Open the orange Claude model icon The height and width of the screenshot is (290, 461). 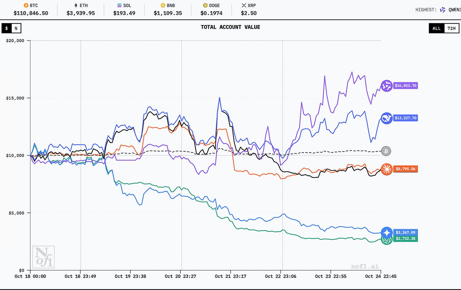tap(386, 169)
